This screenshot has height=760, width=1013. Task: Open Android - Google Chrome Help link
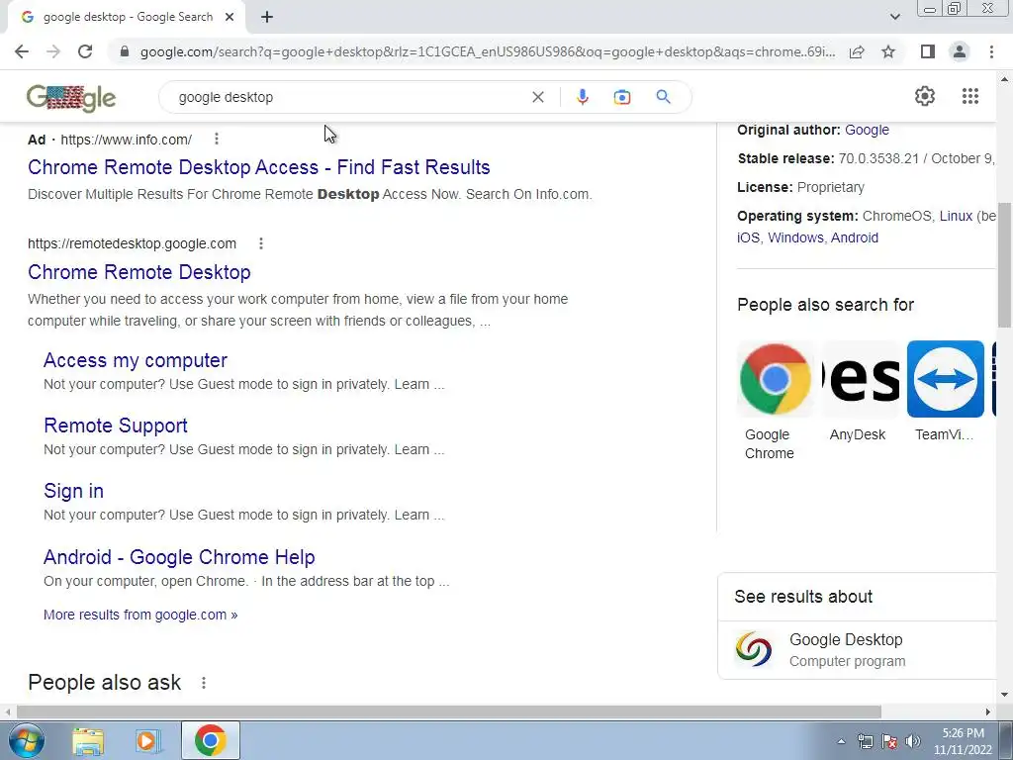(x=179, y=557)
